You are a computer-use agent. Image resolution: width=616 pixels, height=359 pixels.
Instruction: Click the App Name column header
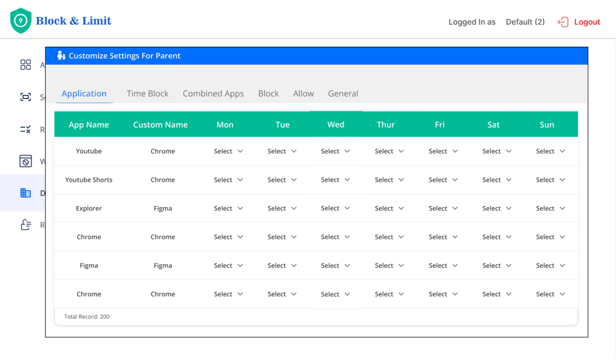89,124
